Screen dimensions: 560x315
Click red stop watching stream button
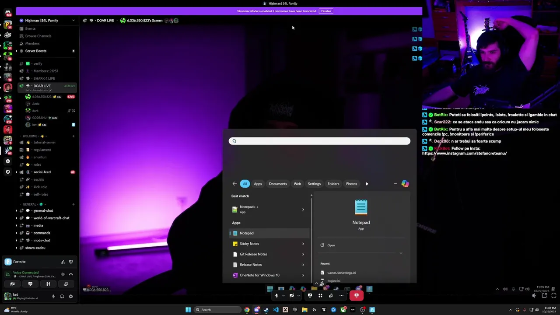coord(357,295)
